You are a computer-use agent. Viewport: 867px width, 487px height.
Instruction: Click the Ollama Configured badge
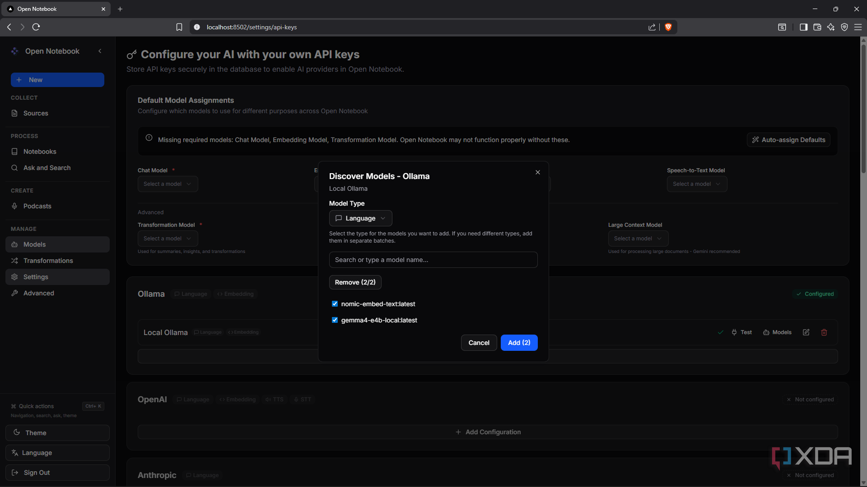click(x=815, y=294)
